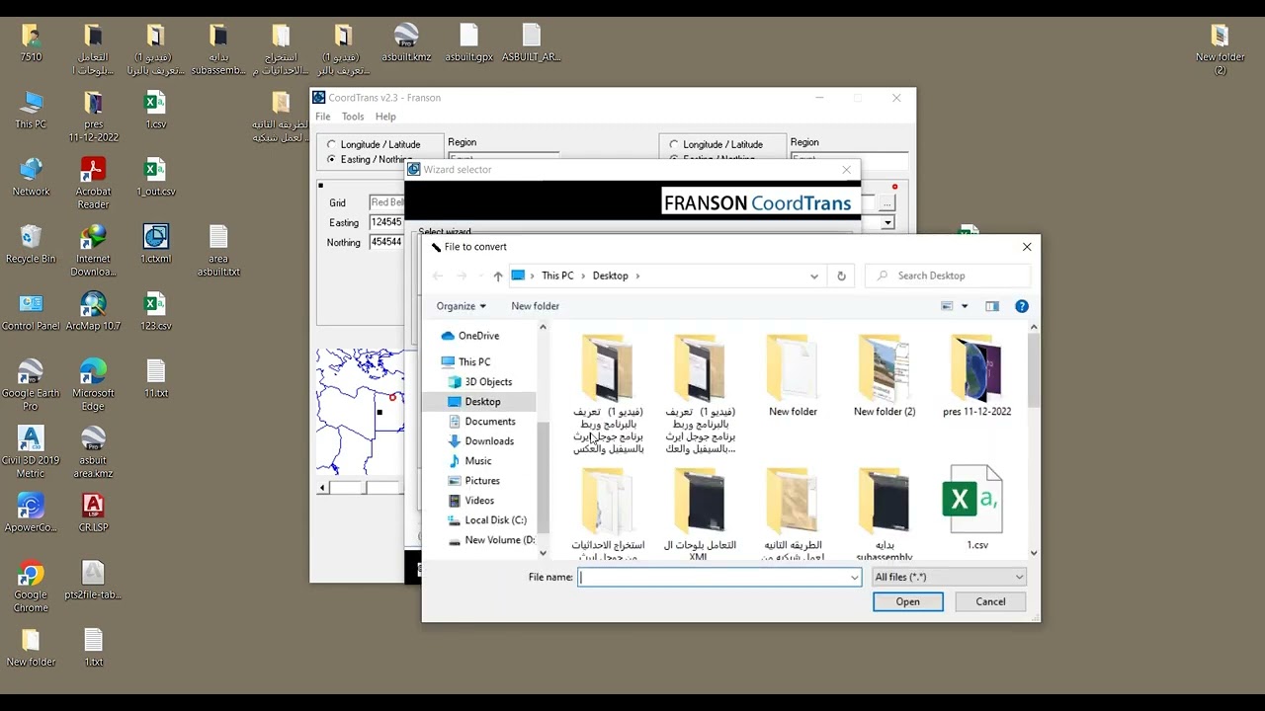
Task: Select Music in navigation pane
Action: click(478, 461)
